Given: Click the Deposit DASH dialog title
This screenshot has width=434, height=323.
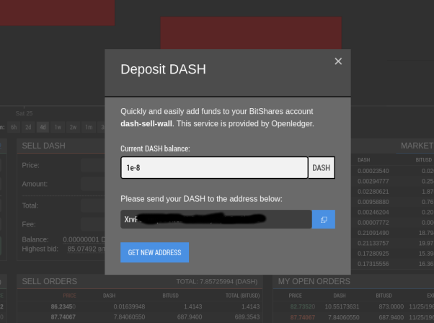Looking at the screenshot, I should [164, 69].
